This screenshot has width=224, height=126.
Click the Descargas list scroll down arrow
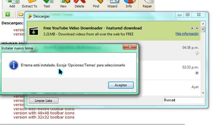[203, 93]
